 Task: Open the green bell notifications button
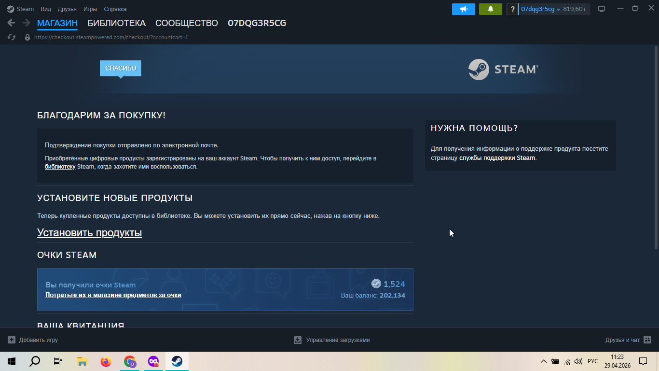point(491,9)
